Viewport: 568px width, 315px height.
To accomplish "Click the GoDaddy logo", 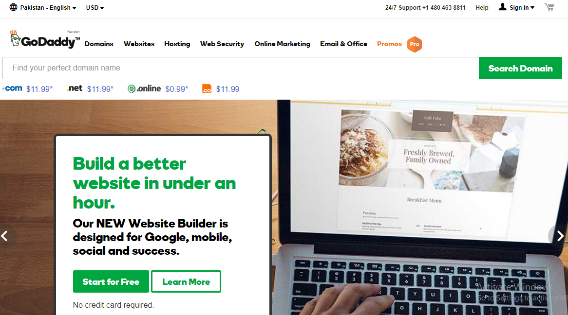I will pos(44,39).
